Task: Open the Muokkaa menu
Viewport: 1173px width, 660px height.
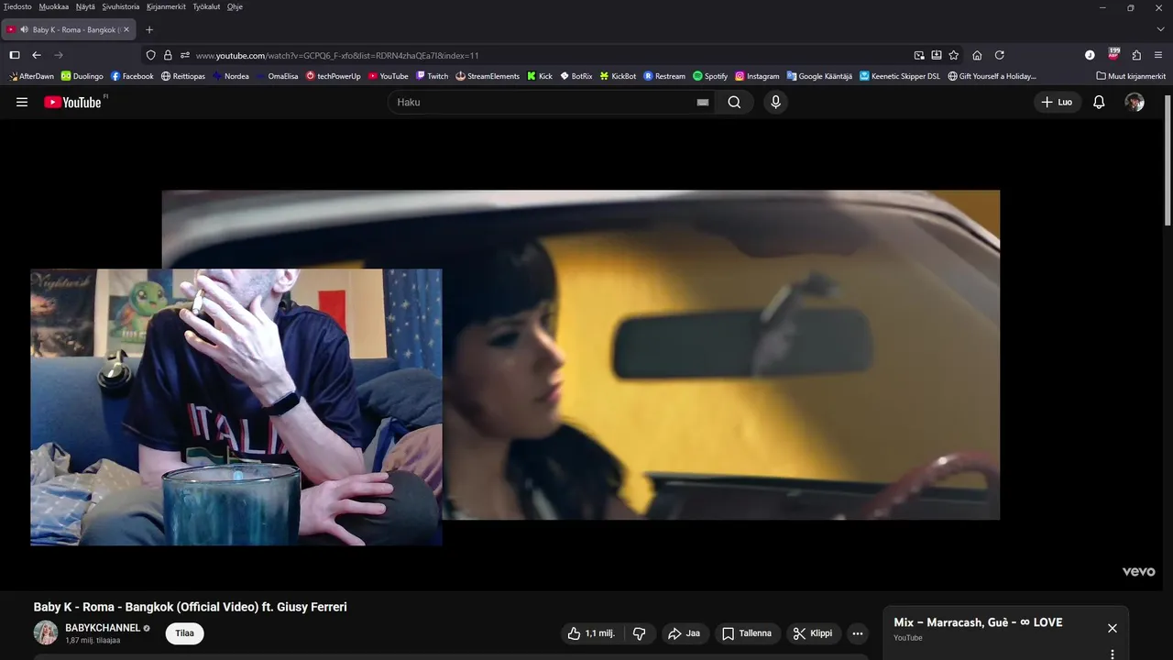Action: coord(54,6)
